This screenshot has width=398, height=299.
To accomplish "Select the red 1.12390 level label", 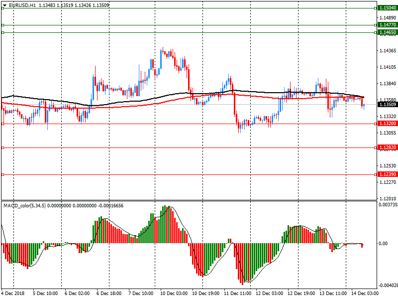I will click(387, 174).
